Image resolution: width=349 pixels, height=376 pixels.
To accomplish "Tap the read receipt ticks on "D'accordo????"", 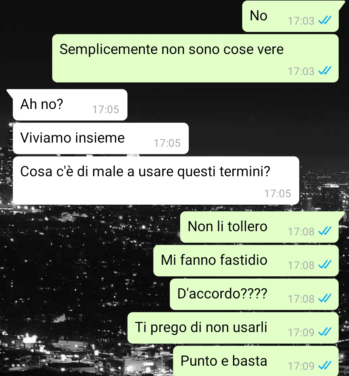I will pos(325,298).
